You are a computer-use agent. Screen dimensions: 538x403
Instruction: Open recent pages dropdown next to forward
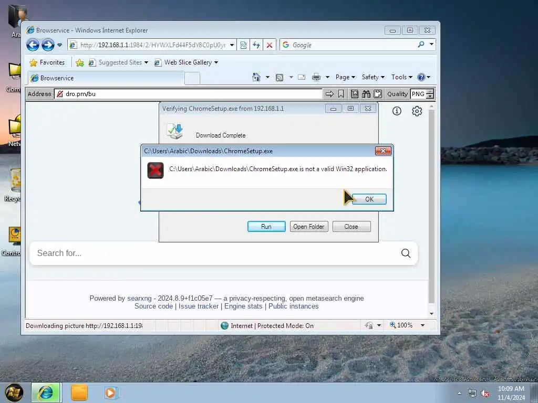60,45
